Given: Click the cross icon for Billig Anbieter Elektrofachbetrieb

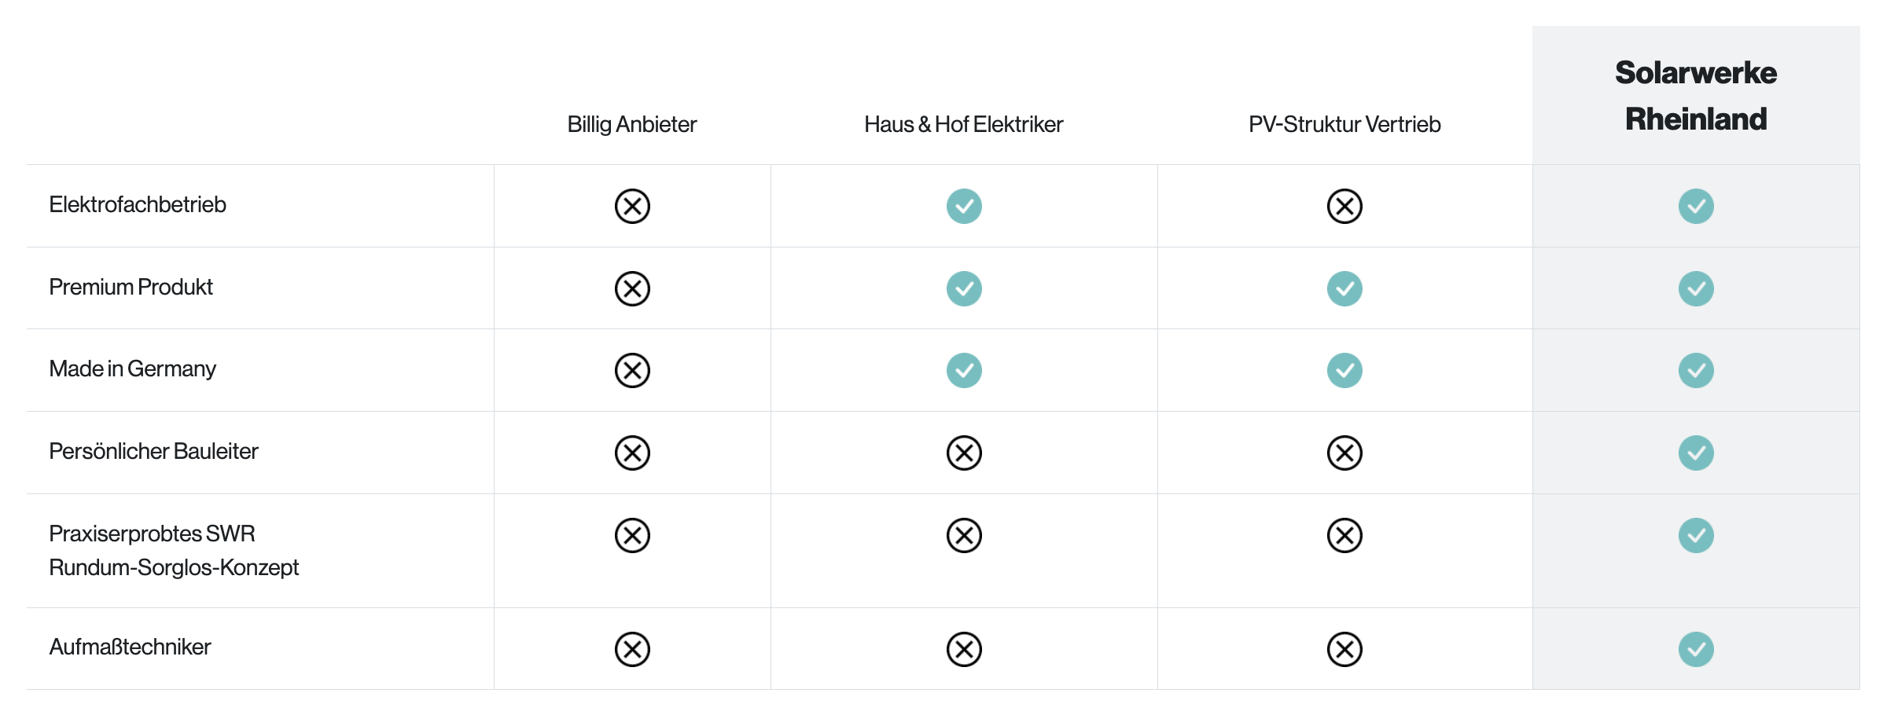Looking at the screenshot, I should [632, 207].
